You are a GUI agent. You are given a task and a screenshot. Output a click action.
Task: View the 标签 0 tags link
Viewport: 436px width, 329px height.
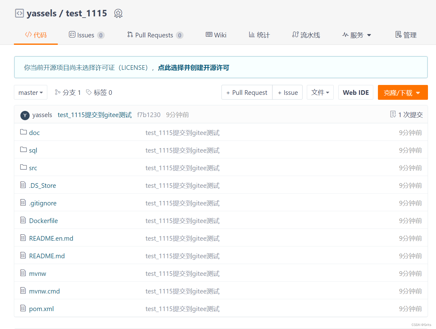point(99,92)
